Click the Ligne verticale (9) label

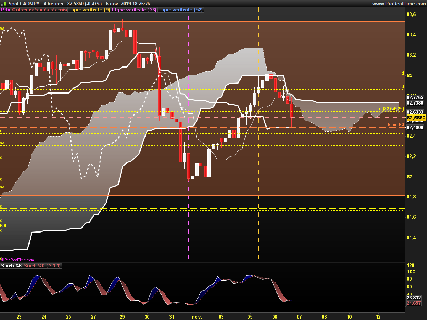[x=89, y=10]
